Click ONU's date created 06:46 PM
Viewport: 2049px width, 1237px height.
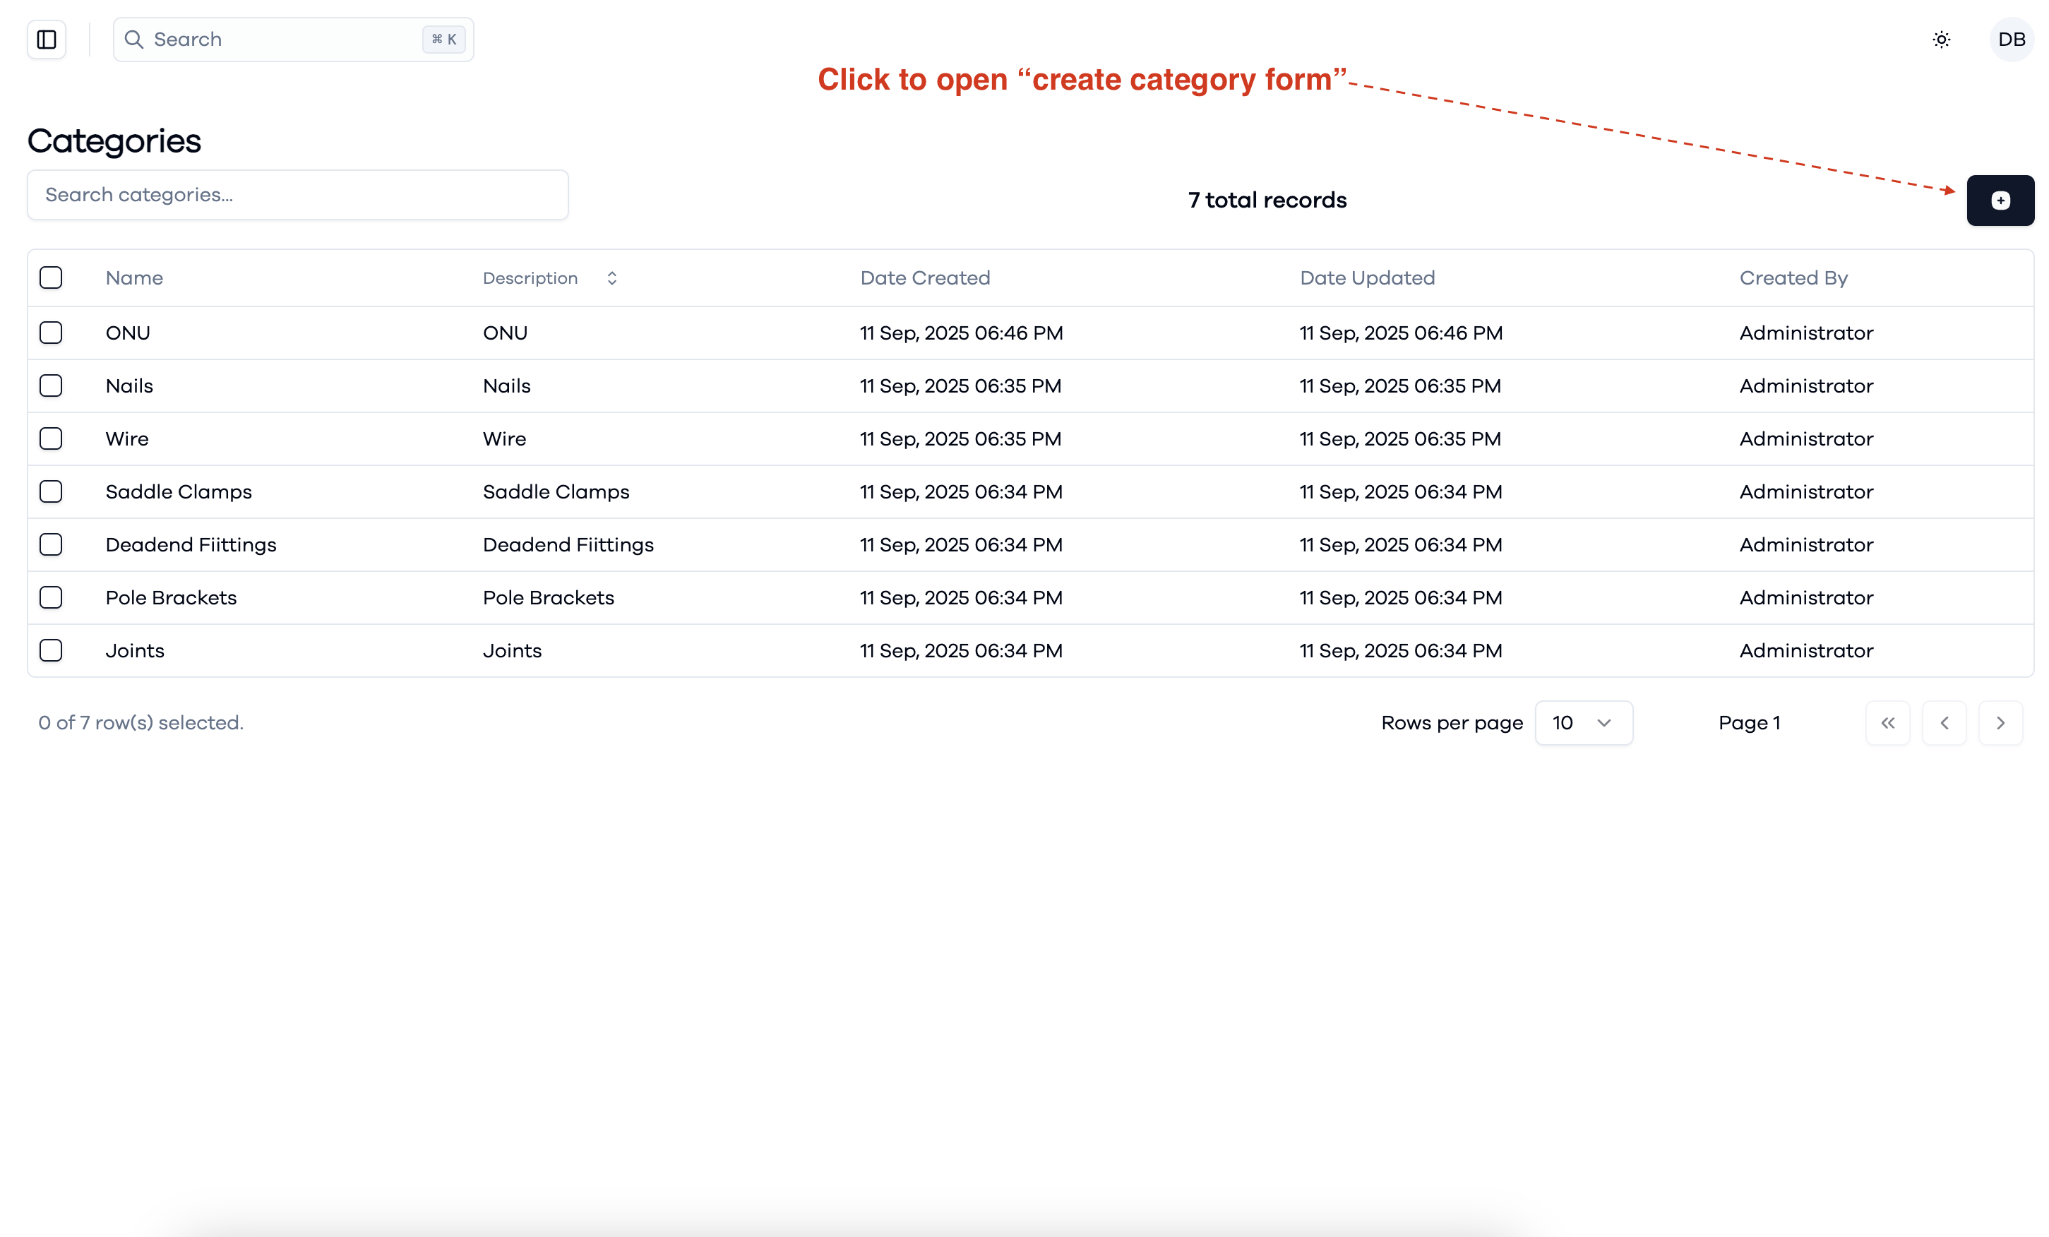click(x=961, y=333)
